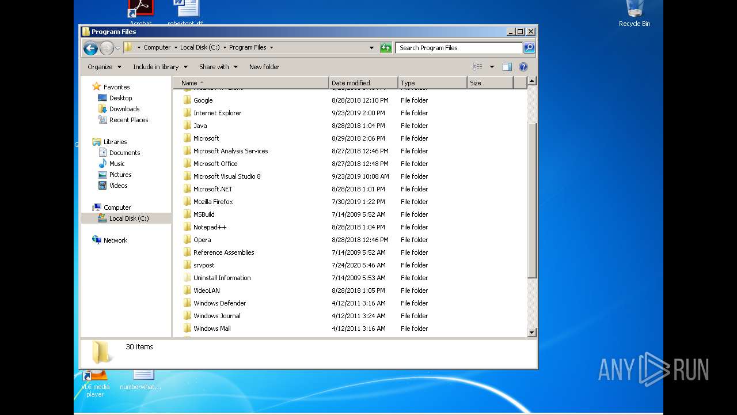The width and height of the screenshot is (737, 415).
Task: Click the Forward navigation arrow button
Action: tap(107, 48)
